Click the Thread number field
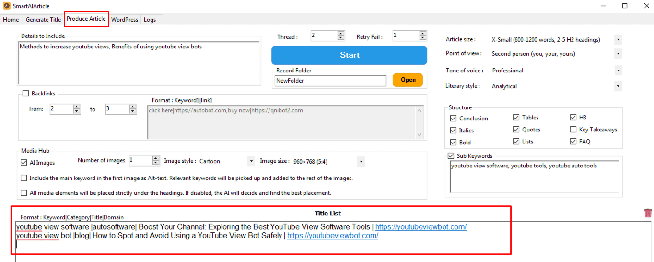The image size is (654, 262). click(x=324, y=36)
